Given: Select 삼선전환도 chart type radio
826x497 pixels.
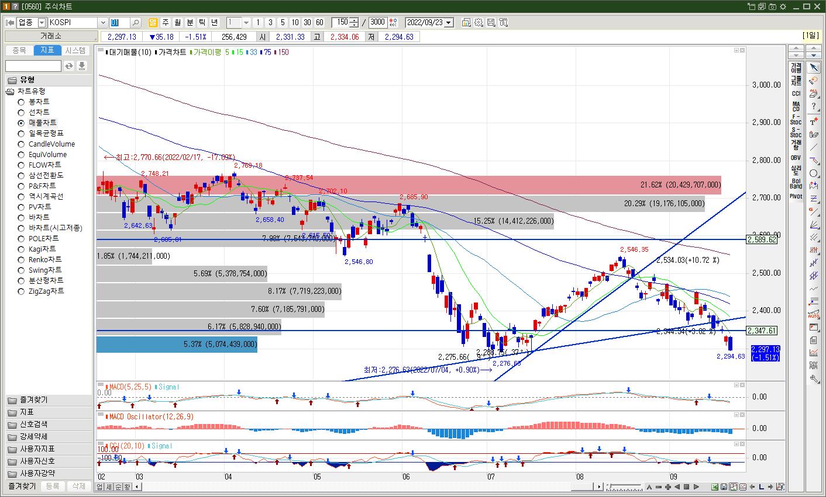Looking at the screenshot, I should click(x=21, y=175).
